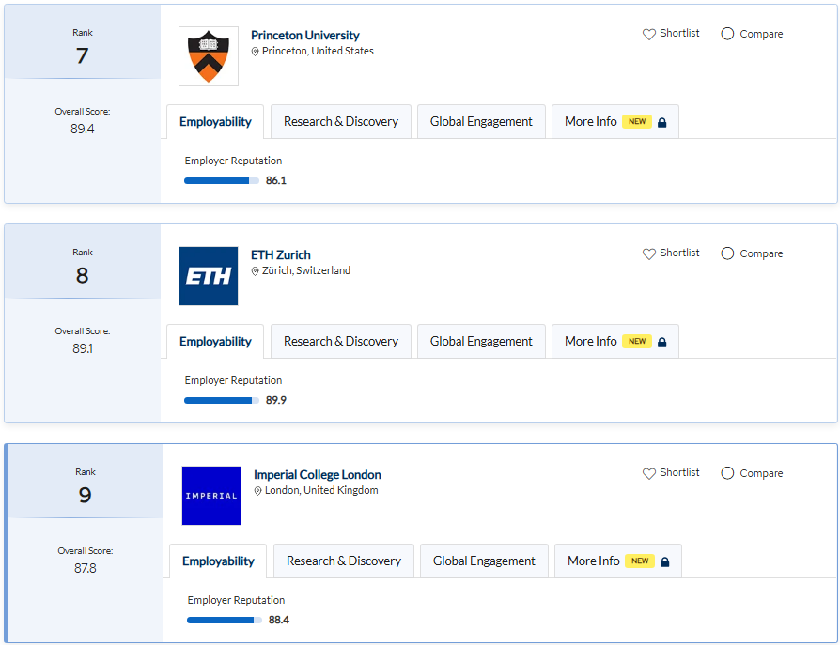Click the Zürich, Switzerland location text
This screenshot has height=645, width=840.
point(306,270)
